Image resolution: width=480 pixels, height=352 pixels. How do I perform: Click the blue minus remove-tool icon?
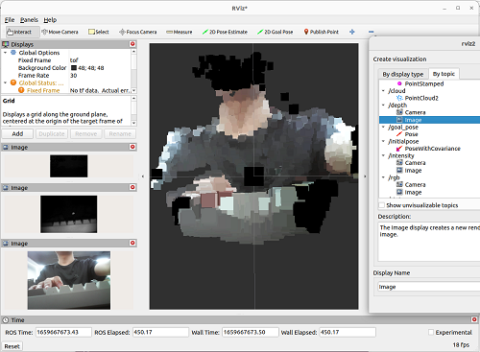pyautogui.click(x=372, y=32)
